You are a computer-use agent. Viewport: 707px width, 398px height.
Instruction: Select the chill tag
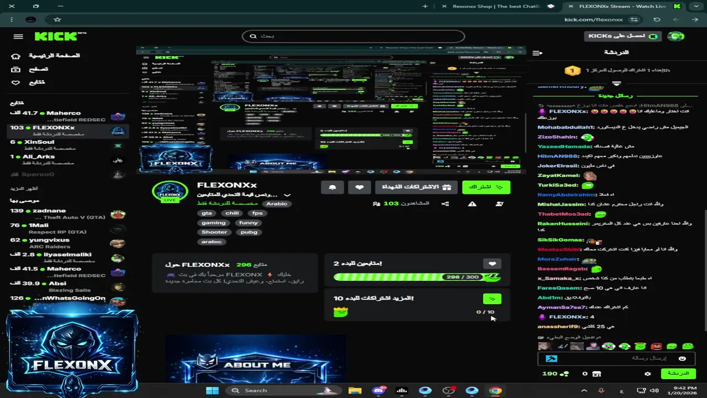[232, 213]
